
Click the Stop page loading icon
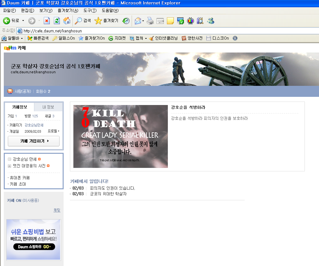pyautogui.click(x=47, y=21)
